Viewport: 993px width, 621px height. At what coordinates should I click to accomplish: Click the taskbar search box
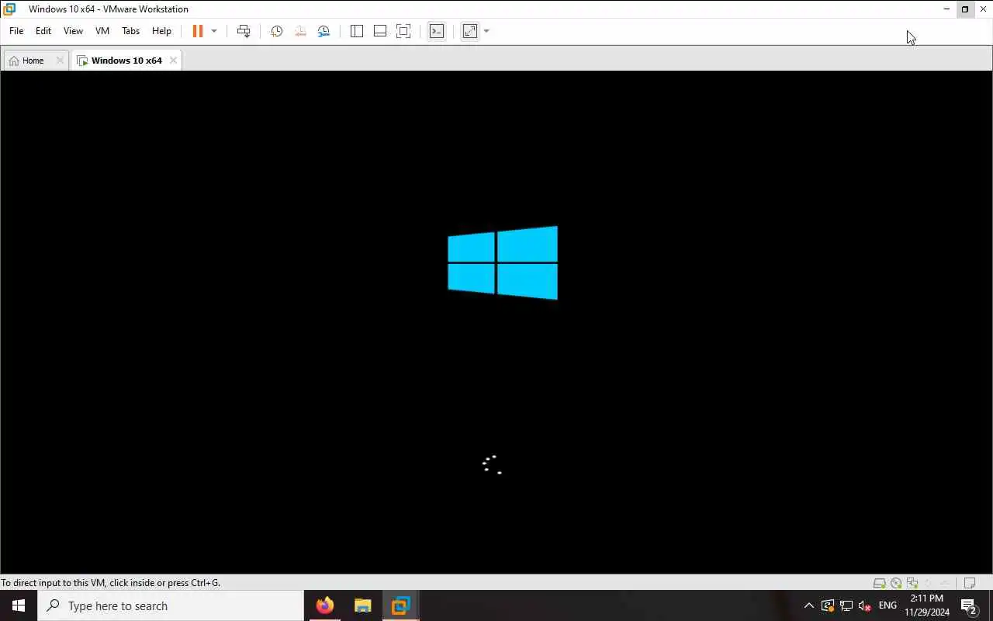pos(171,605)
